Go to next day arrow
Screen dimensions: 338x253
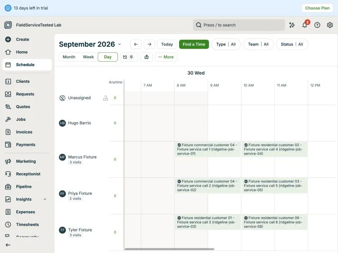(x=150, y=44)
